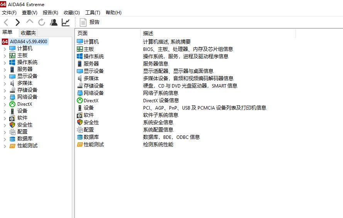Expand the 服务器 tree node
The image size is (343, 218).
click(x=5, y=70)
